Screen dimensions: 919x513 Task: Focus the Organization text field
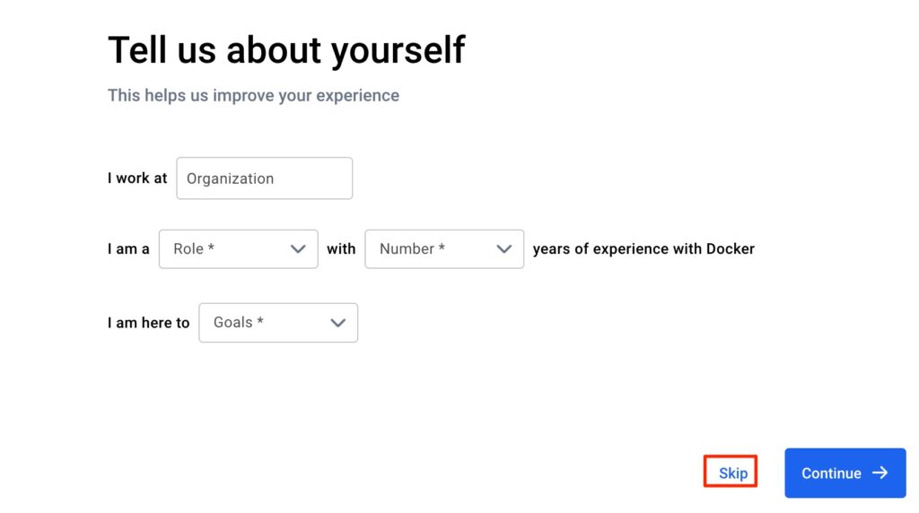pyautogui.click(x=264, y=178)
